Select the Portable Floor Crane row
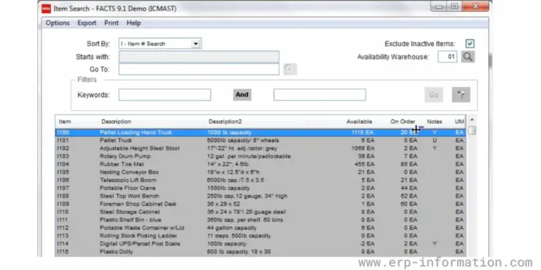Viewport: 541px width, 270px height. point(261,188)
